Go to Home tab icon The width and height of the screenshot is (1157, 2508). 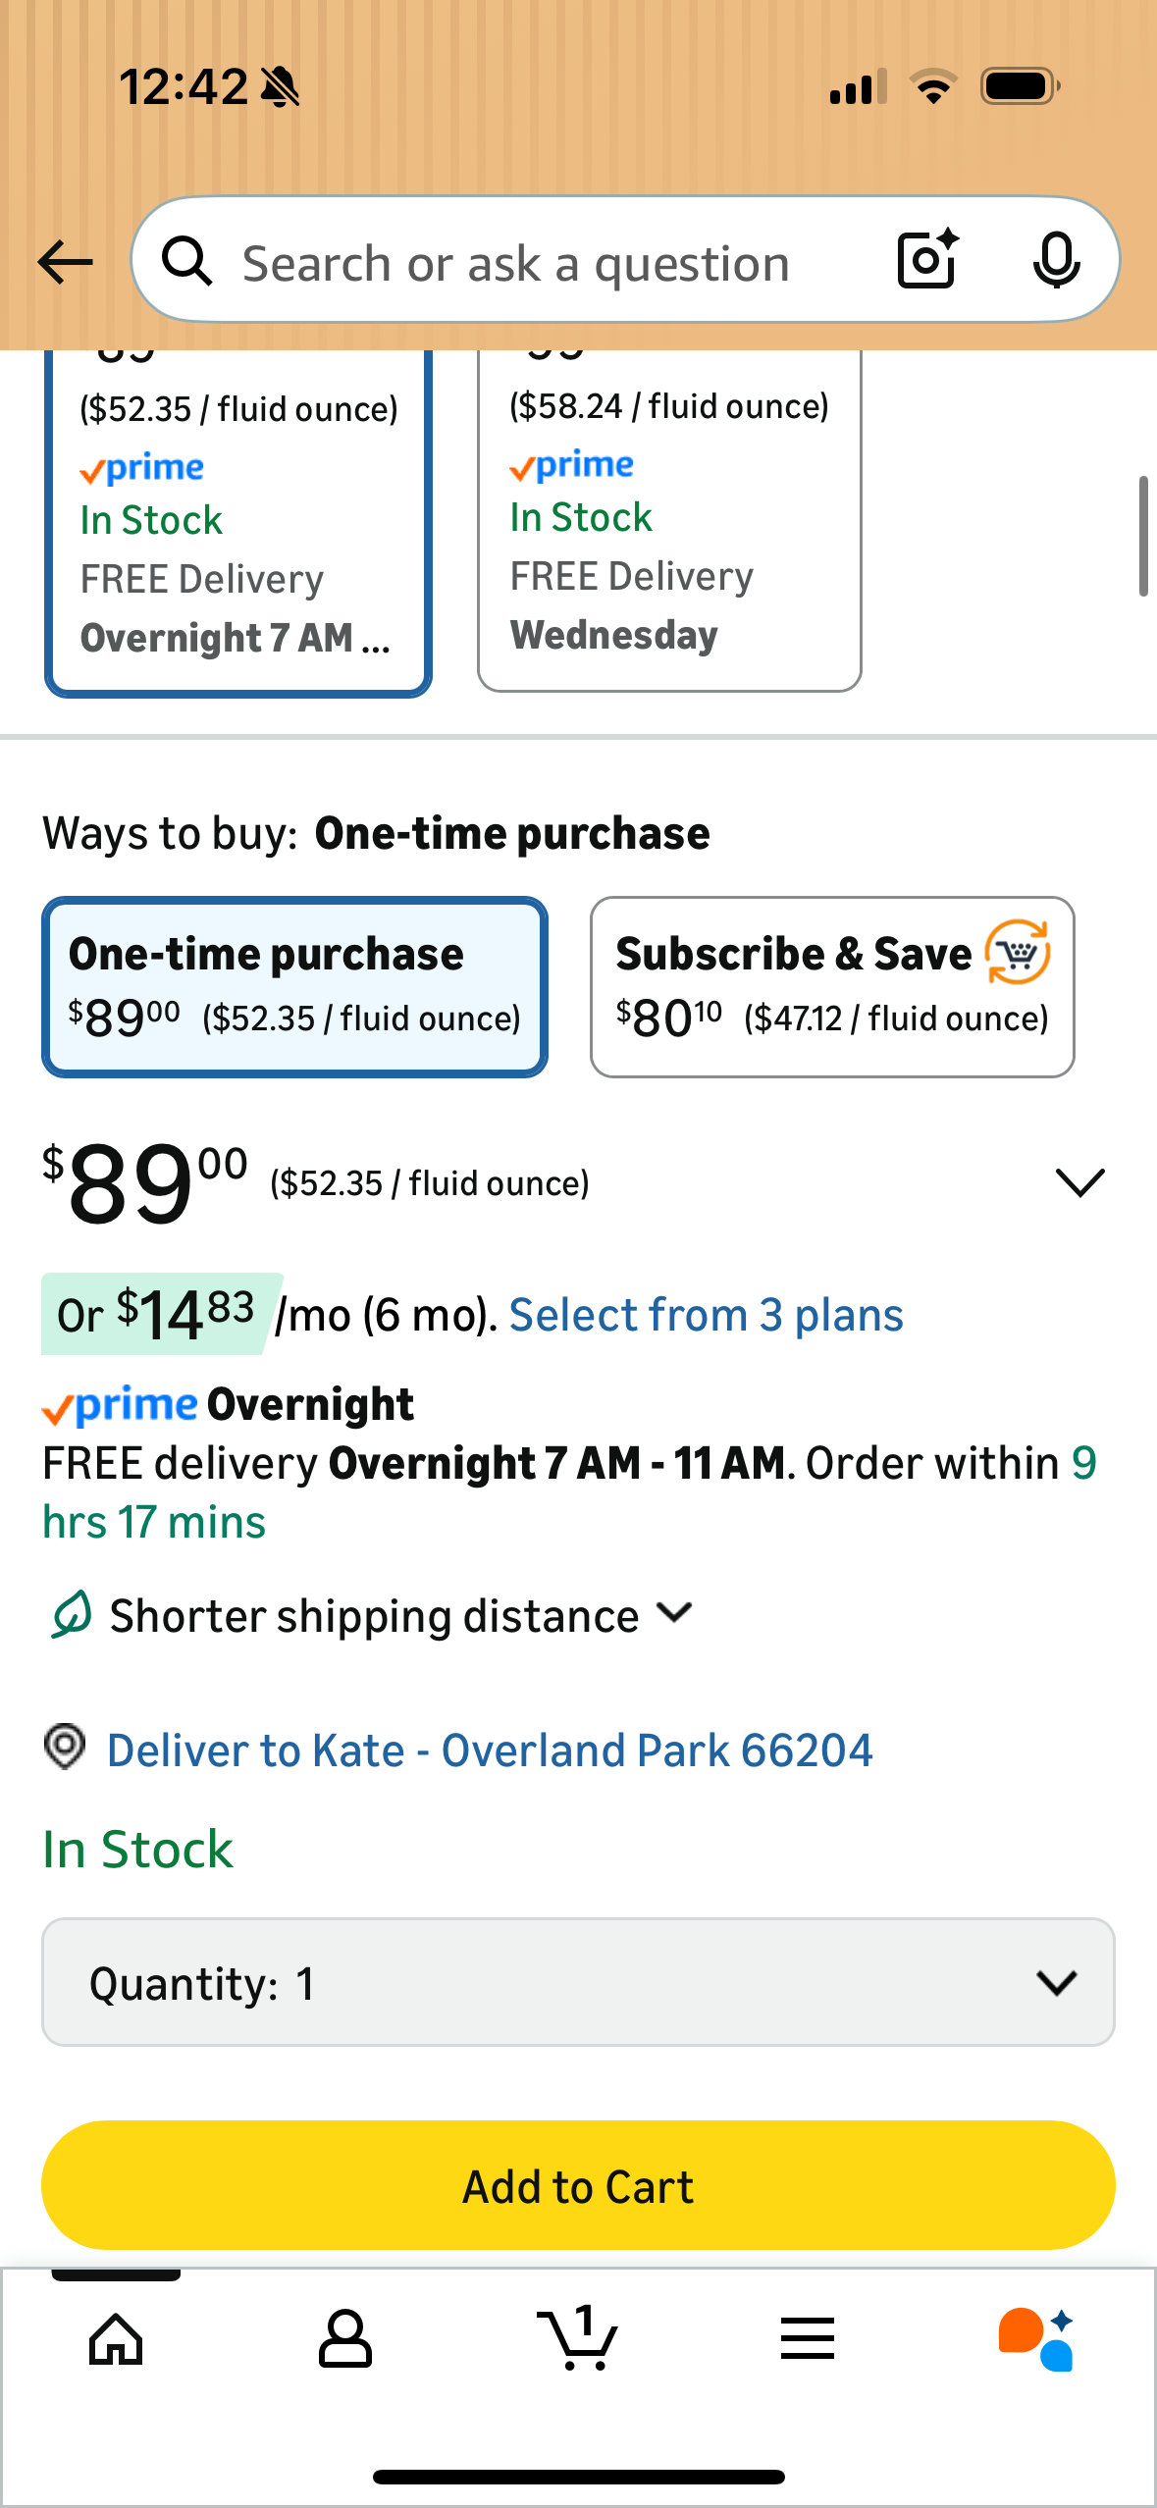116,2340
